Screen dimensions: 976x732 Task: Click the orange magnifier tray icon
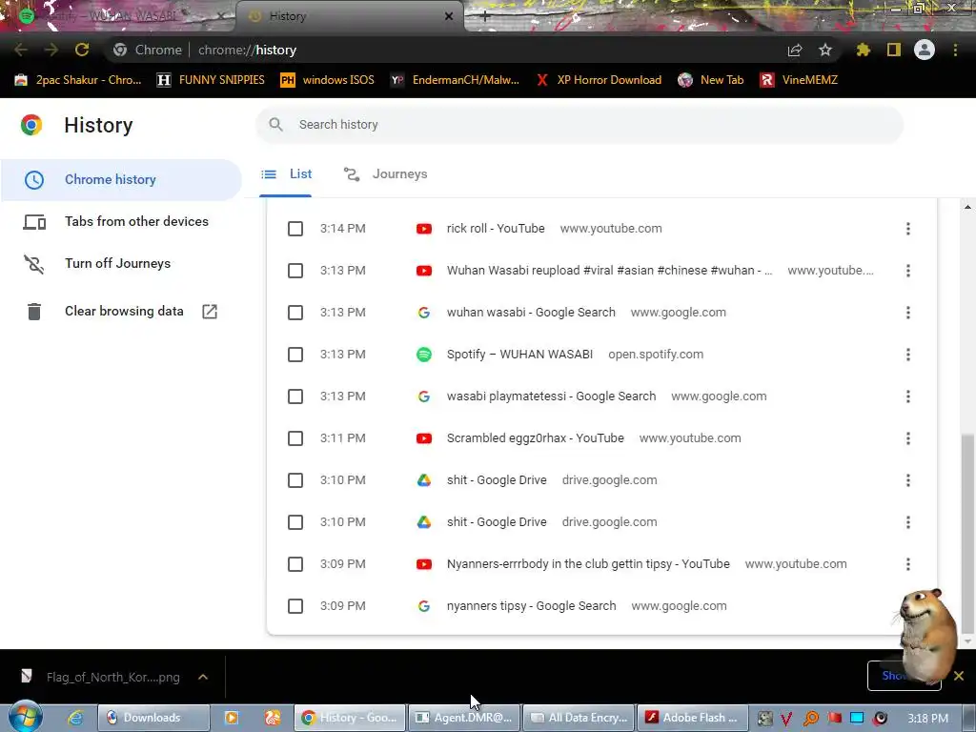pos(810,719)
